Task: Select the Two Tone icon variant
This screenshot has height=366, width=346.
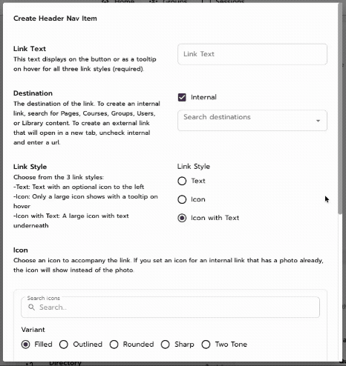Action: click(206, 345)
